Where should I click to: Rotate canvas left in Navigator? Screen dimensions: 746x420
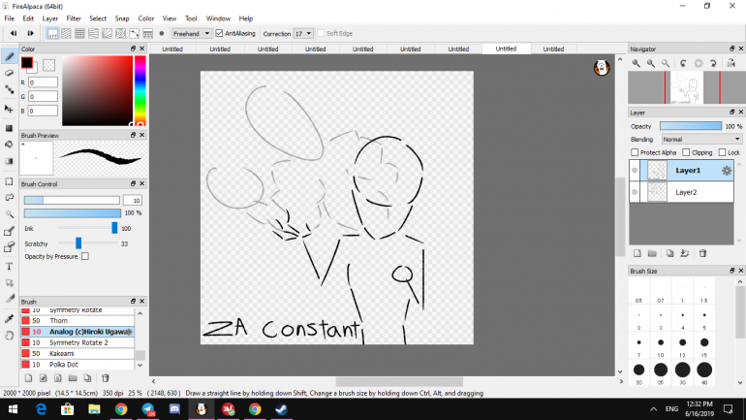pos(683,63)
